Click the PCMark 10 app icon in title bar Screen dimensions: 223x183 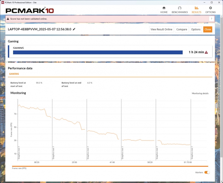(x=3, y=2)
